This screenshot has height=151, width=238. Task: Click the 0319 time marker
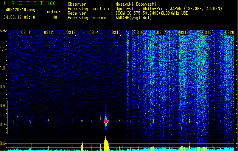[207, 32]
